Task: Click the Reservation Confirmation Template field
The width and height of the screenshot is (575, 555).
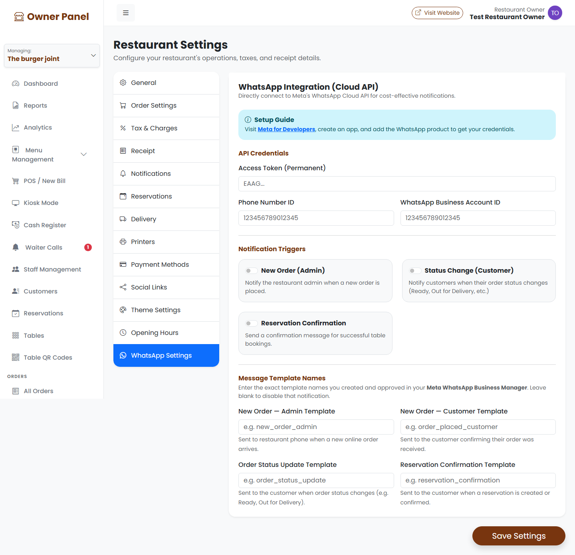Action: tap(478, 480)
